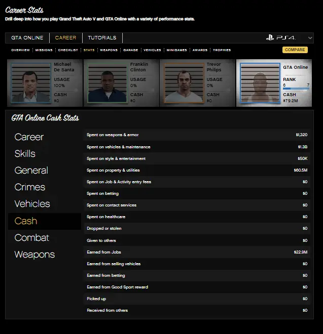Select the highlighted Cash category
This screenshot has height=334, width=323.
coord(45,221)
